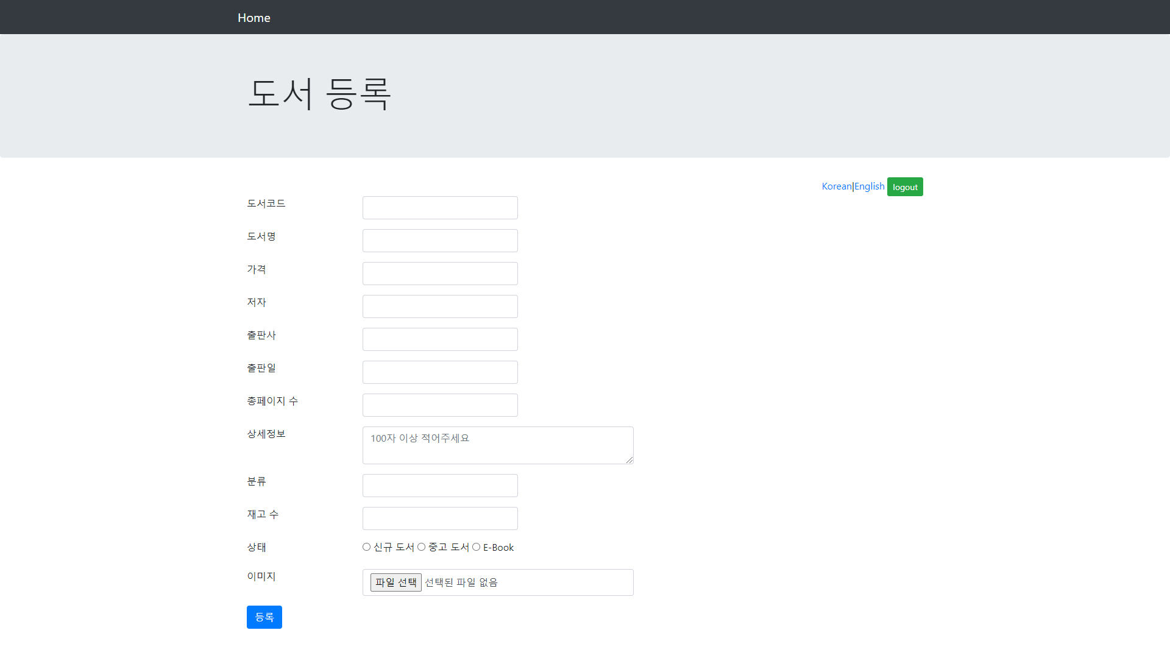Open the 파일 선택 file chooser
The width and height of the screenshot is (1170, 658).
tap(395, 582)
